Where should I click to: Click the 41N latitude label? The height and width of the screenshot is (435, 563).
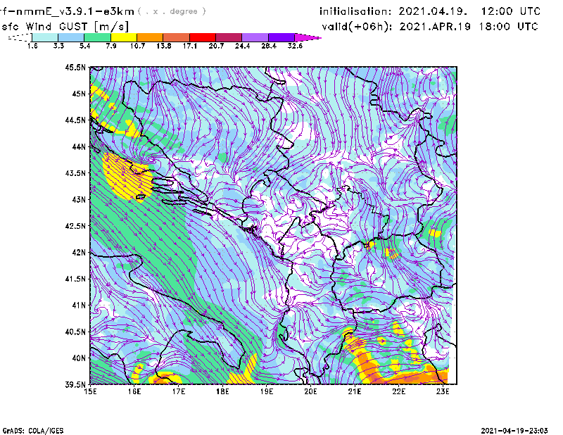[x=79, y=305]
